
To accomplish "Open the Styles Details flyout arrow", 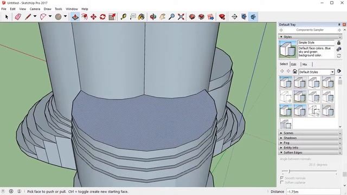I will point(339,71).
